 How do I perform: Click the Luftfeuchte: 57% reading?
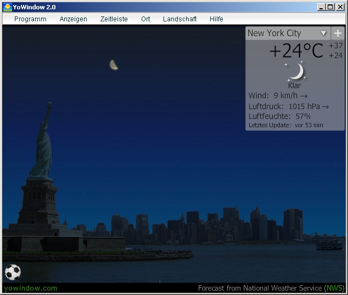point(279,116)
